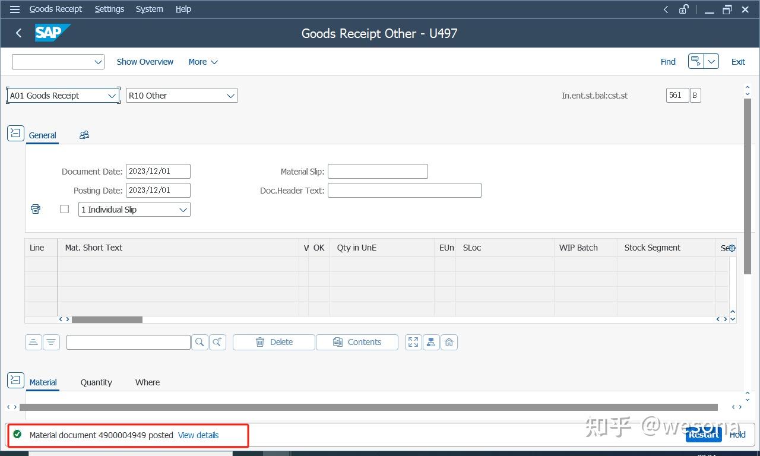Click the View details link

click(x=198, y=435)
